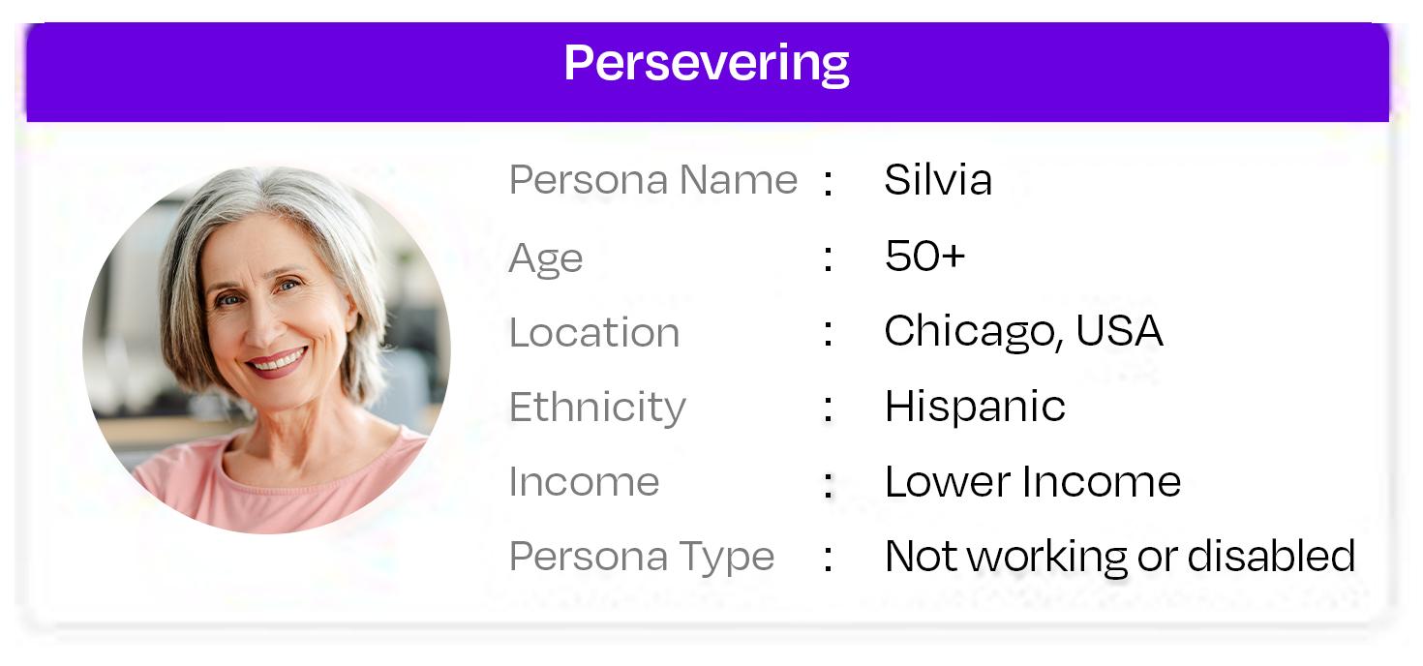1423x666 pixels.
Task: Click the "Persevering" header title
Action: pos(707,63)
